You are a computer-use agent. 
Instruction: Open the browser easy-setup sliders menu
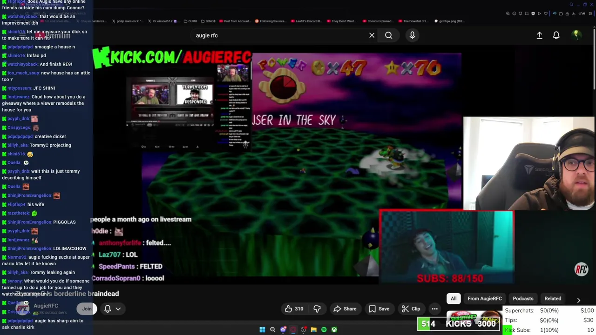coord(590,13)
